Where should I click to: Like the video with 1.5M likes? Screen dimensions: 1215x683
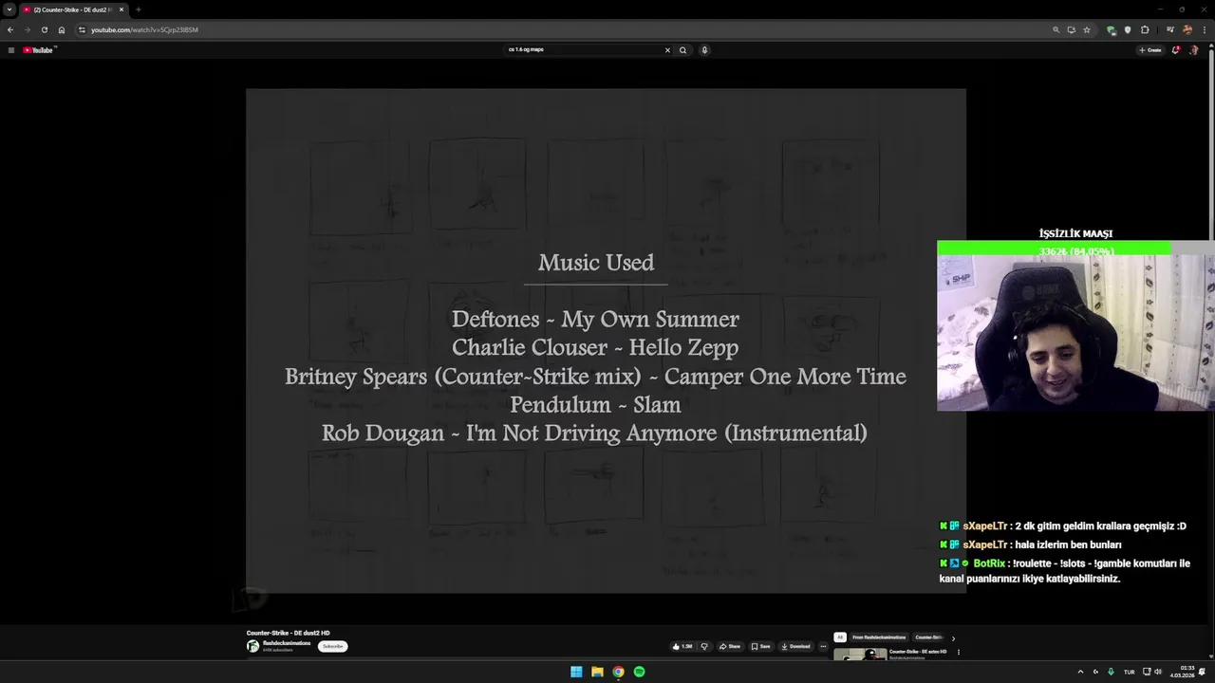click(682, 646)
